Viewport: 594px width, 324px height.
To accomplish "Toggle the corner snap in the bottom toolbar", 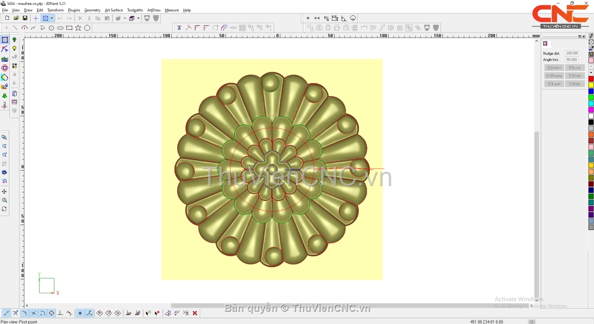I will (24, 313).
